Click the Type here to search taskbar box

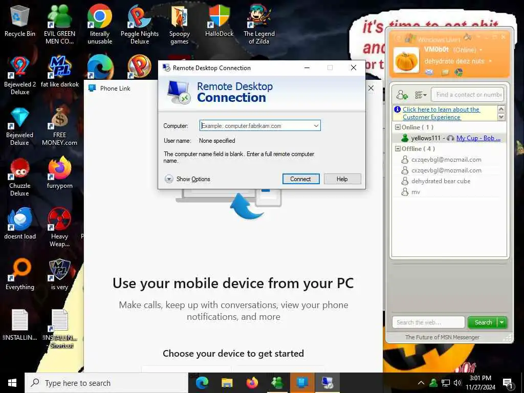tap(106, 383)
